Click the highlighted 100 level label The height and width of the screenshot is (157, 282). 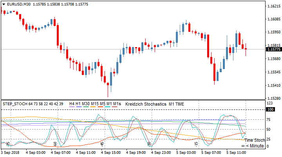click(x=271, y=110)
